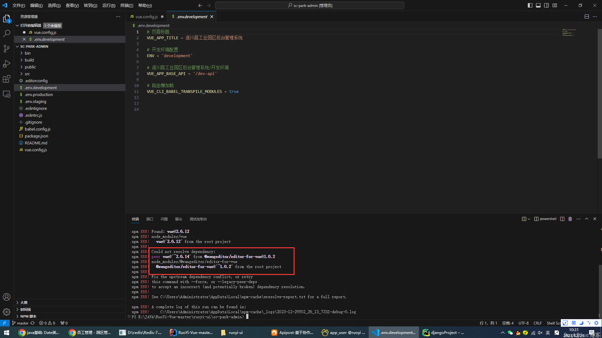Kill terminal with trash icon
The image size is (602, 338).
(570, 219)
